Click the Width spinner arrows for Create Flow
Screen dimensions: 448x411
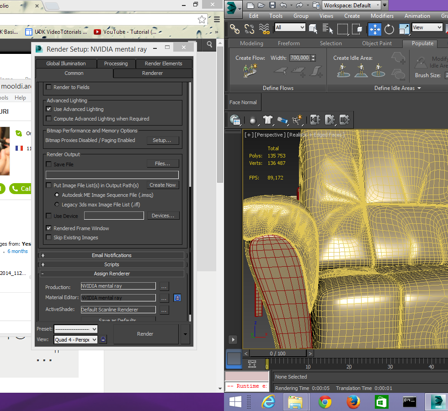[314, 58]
